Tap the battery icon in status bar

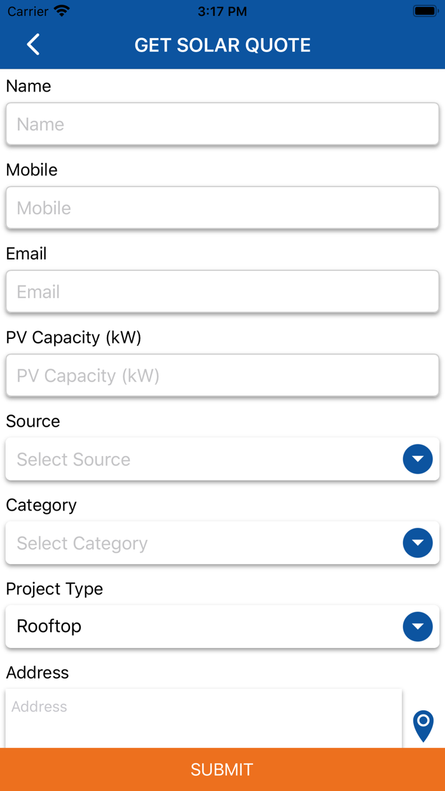pos(424,11)
